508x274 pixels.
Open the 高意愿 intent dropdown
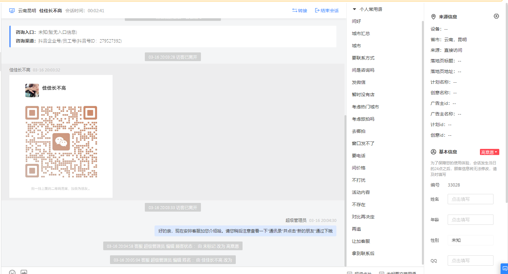coord(489,152)
